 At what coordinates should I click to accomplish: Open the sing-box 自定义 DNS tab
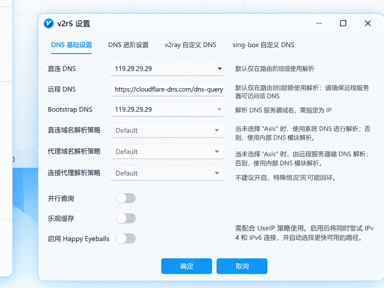(x=263, y=45)
